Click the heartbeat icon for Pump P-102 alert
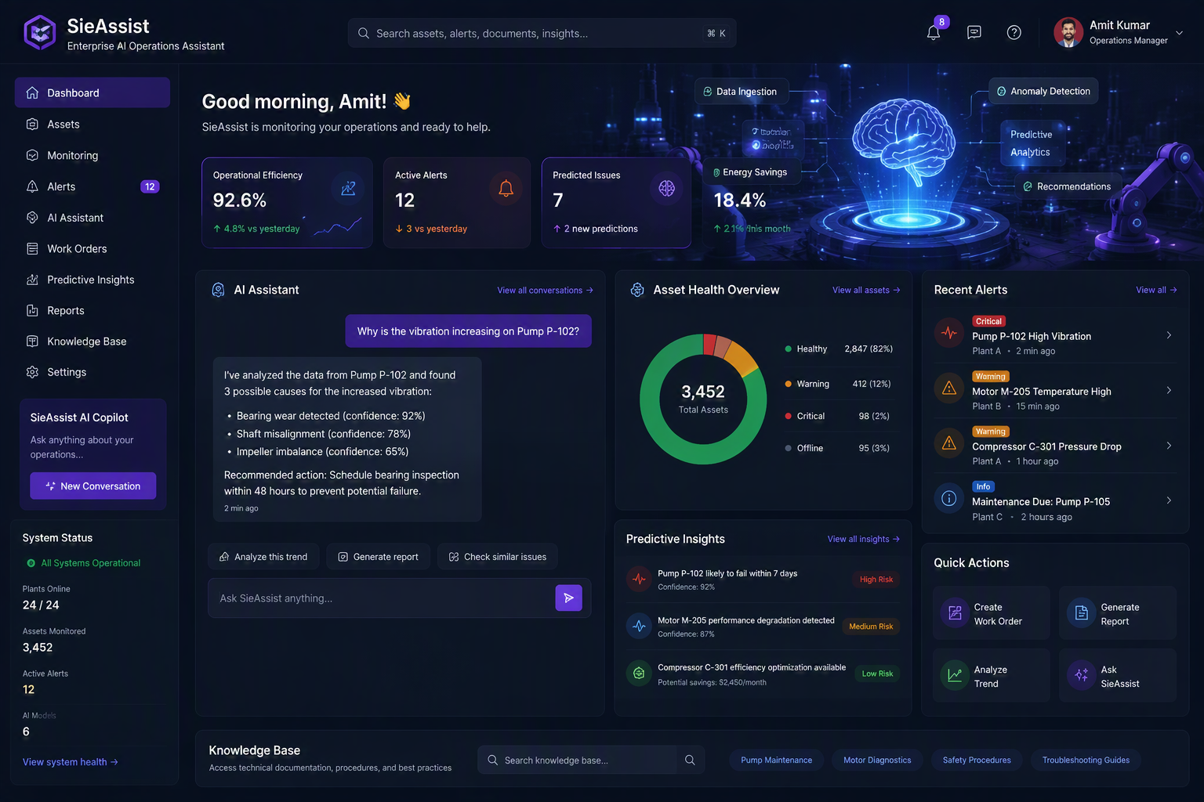The height and width of the screenshot is (802, 1204). tap(949, 333)
